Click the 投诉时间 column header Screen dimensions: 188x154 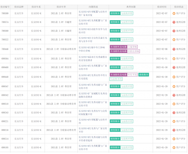[162, 7]
